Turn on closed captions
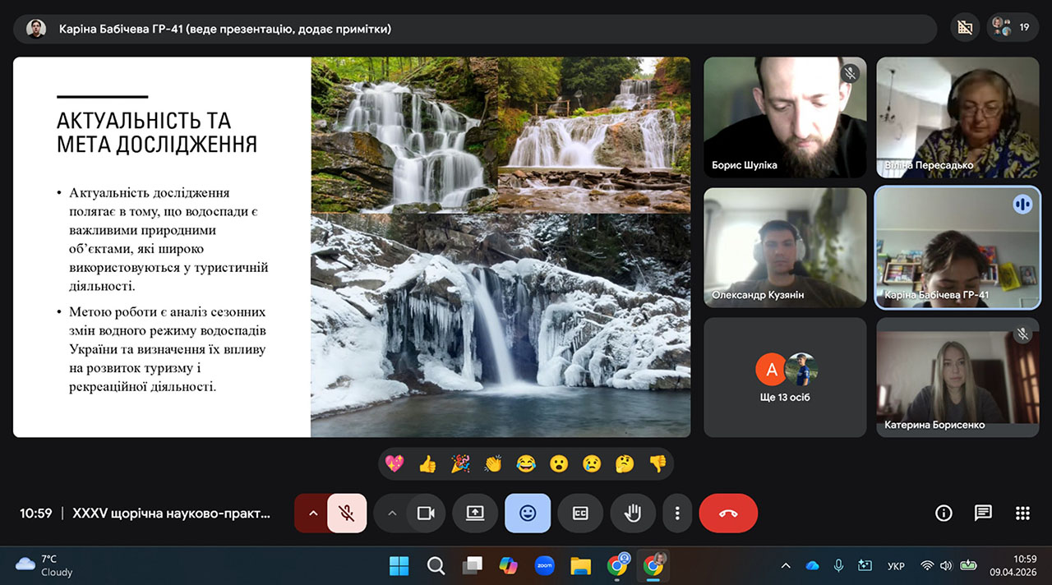Image resolution: width=1052 pixels, height=585 pixels. tap(579, 514)
